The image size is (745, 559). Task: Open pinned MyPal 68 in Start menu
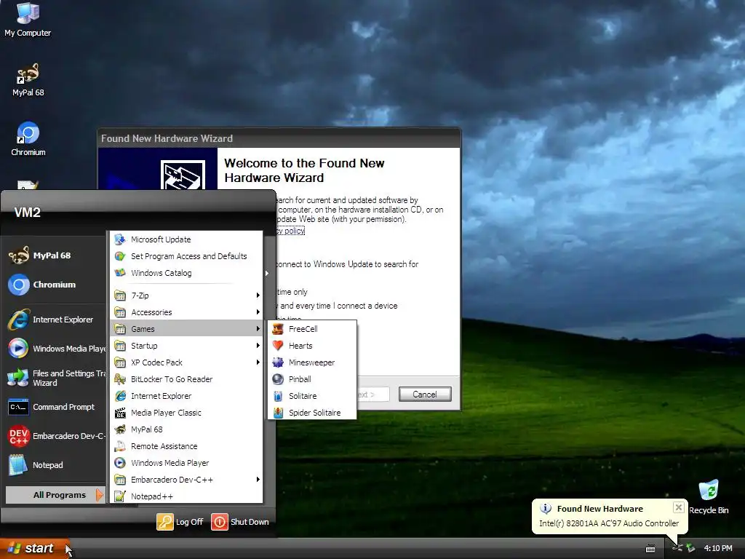click(x=55, y=255)
